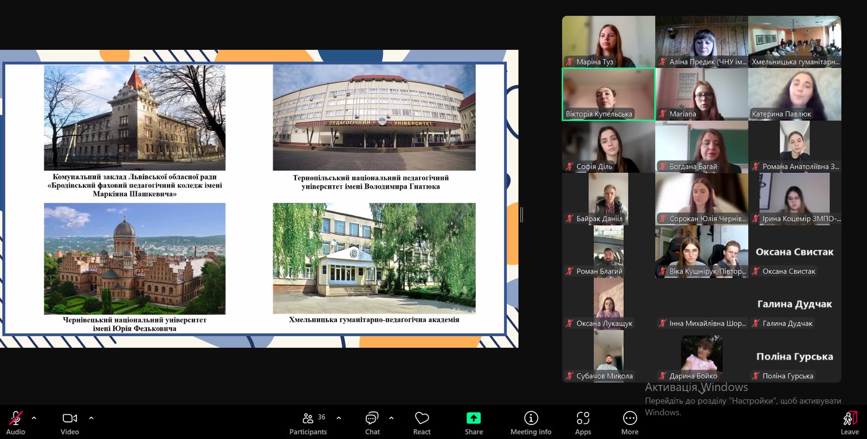Click the Оксана Свистак name label under avatar
The image size is (867, 439).
[789, 271]
